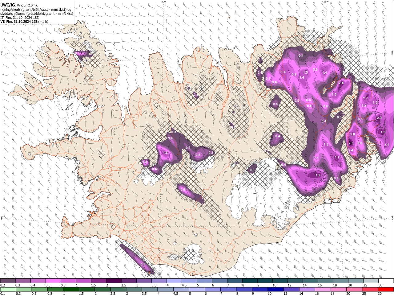Click the '0.2' label under the snow scale
394x296 pixels.
point(2,285)
